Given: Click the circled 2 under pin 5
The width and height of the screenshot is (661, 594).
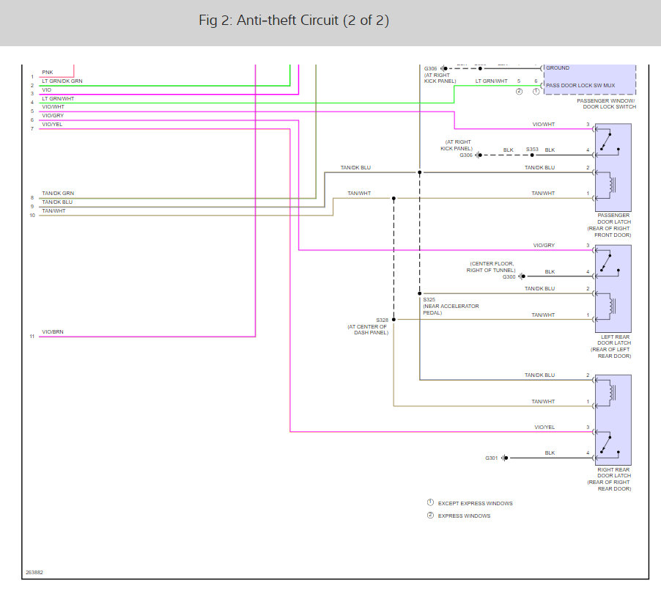Looking at the screenshot, I should 519,92.
